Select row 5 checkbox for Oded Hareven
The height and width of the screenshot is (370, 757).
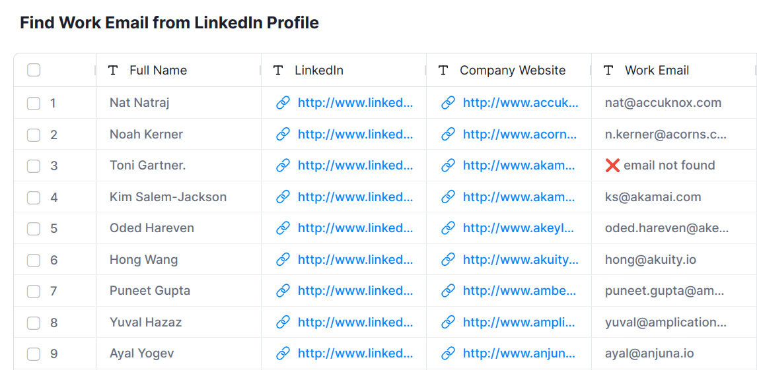pyautogui.click(x=34, y=229)
